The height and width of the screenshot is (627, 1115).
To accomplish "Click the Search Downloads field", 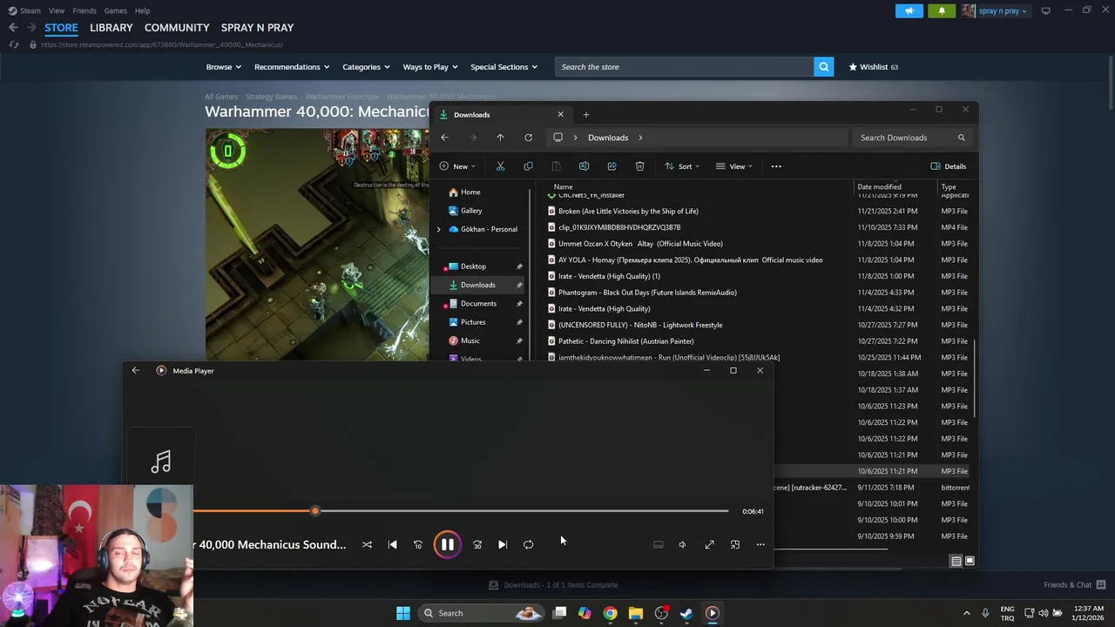I will (x=911, y=138).
